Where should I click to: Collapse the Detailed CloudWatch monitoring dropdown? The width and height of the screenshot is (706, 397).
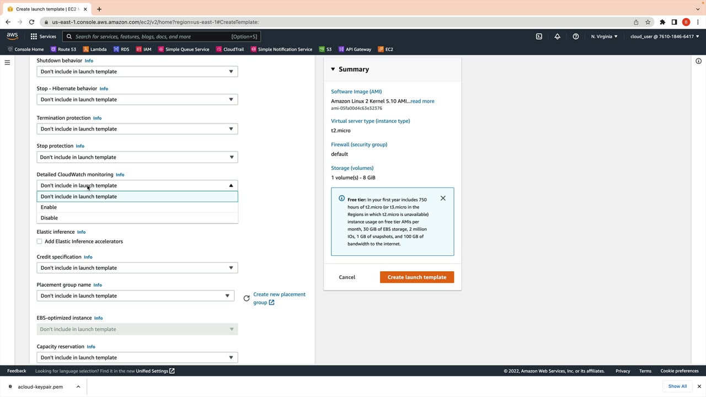pos(137,185)
